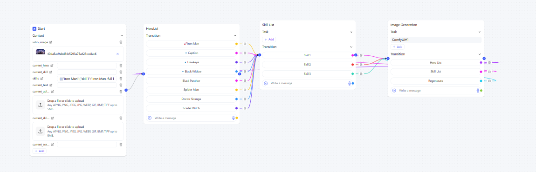Click the red connector dot beside Skill2
The height and width of the screenshot is (172, 536).
[x=353, y=65]
